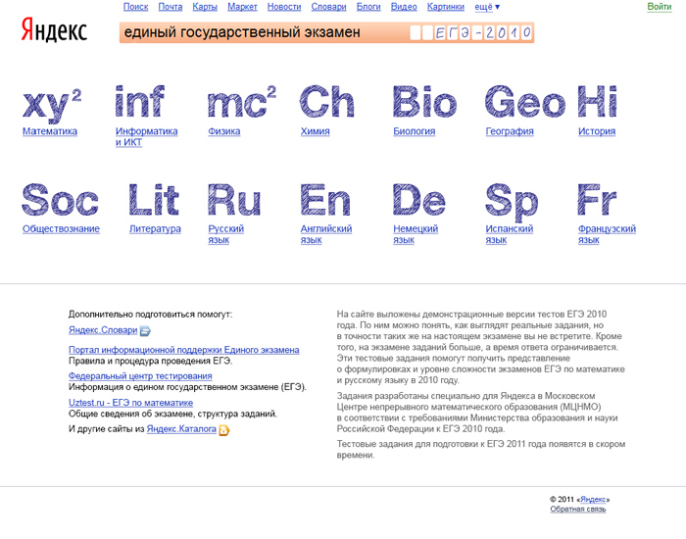Click the Войти login link
Viewport: 686px width, 539px height.
point(660,7)
